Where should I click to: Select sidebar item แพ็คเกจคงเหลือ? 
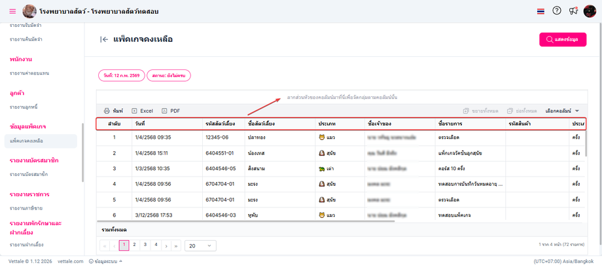(41, 141)
